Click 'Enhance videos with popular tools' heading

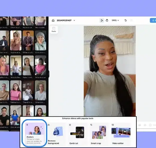78,118
